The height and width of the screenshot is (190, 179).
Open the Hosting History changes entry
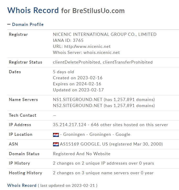(103, 173)
